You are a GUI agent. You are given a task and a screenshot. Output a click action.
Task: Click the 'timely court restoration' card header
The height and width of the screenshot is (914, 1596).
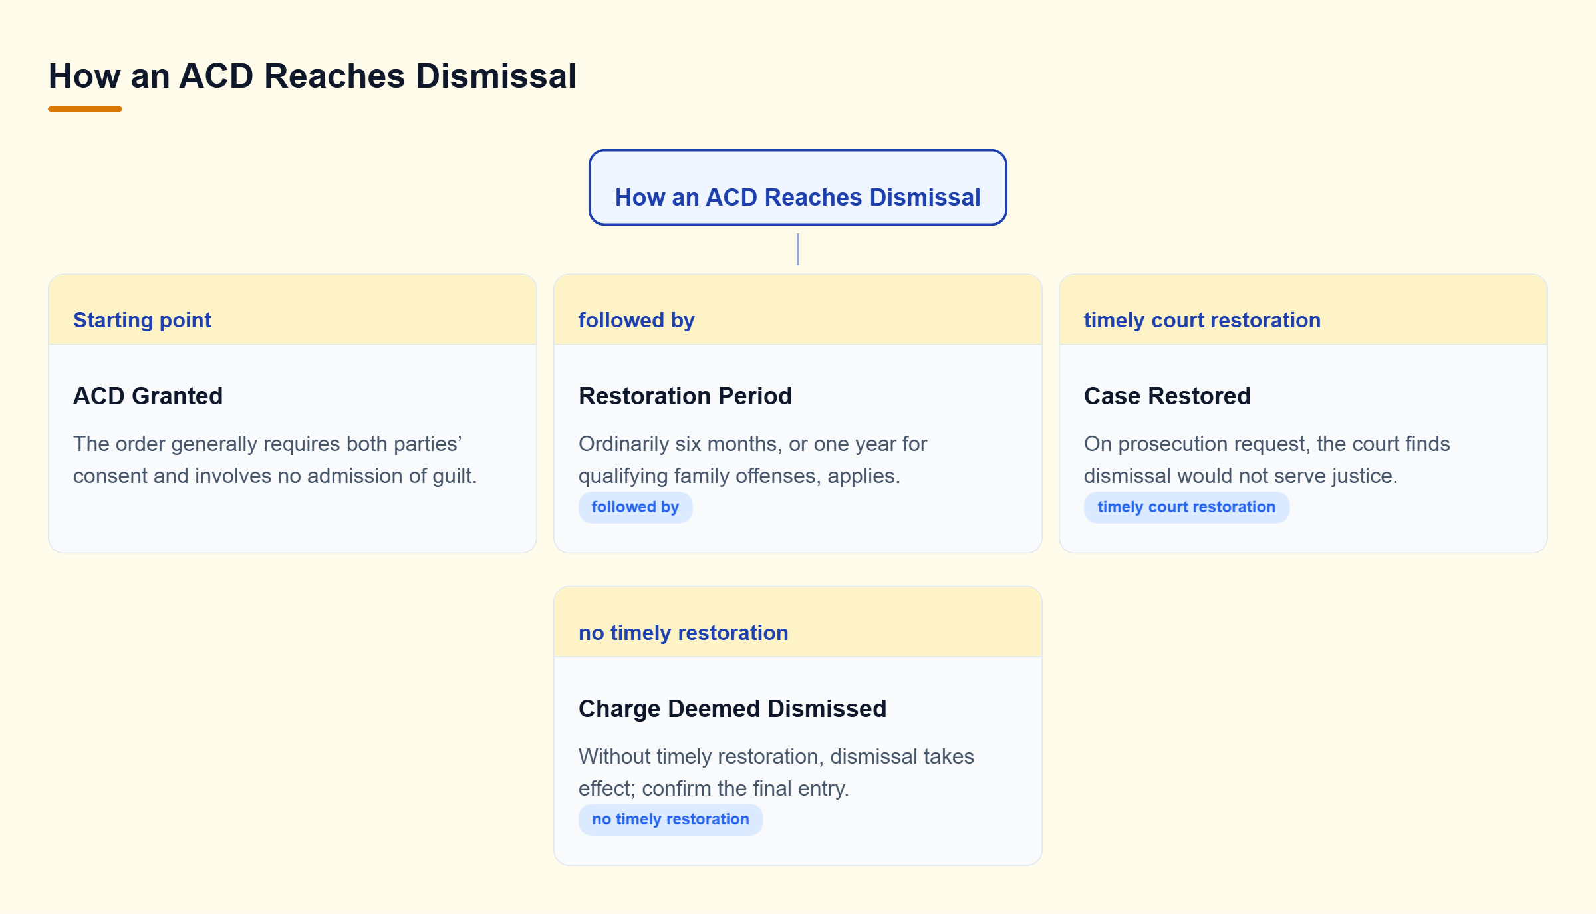point(1303,310)
